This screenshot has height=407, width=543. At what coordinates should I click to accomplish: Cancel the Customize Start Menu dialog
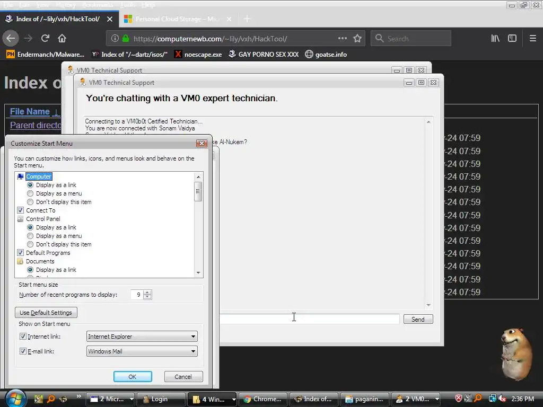[183, 377]
